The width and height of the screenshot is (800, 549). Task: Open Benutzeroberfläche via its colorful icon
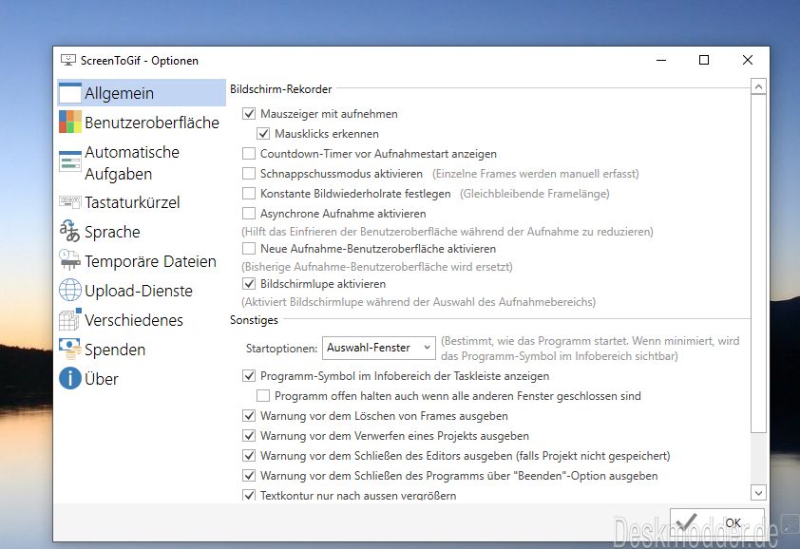(x=70, y=123)
